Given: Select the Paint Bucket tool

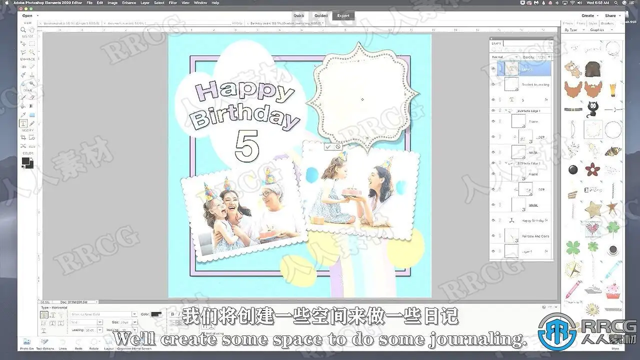Looking at the screenshot, I should click(x=23, y=105).
